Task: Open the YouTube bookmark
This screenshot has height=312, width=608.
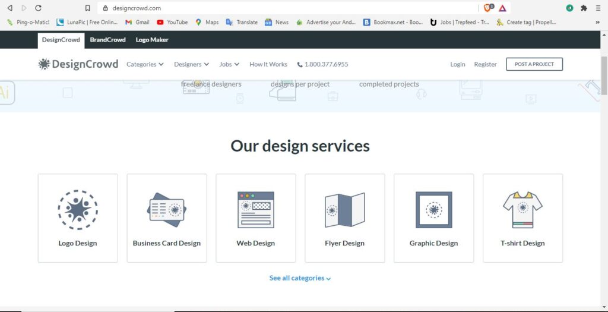Action: (172, 22)
